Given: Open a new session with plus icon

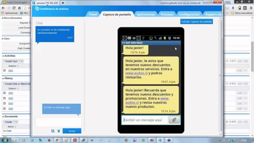Looking at the screenshot, I should 63,3.
